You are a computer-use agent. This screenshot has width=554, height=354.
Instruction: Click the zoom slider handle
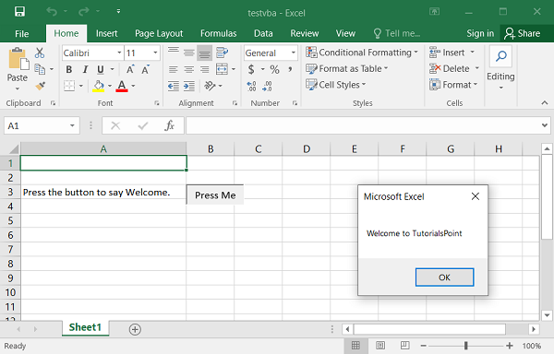(x=466, y=346)
